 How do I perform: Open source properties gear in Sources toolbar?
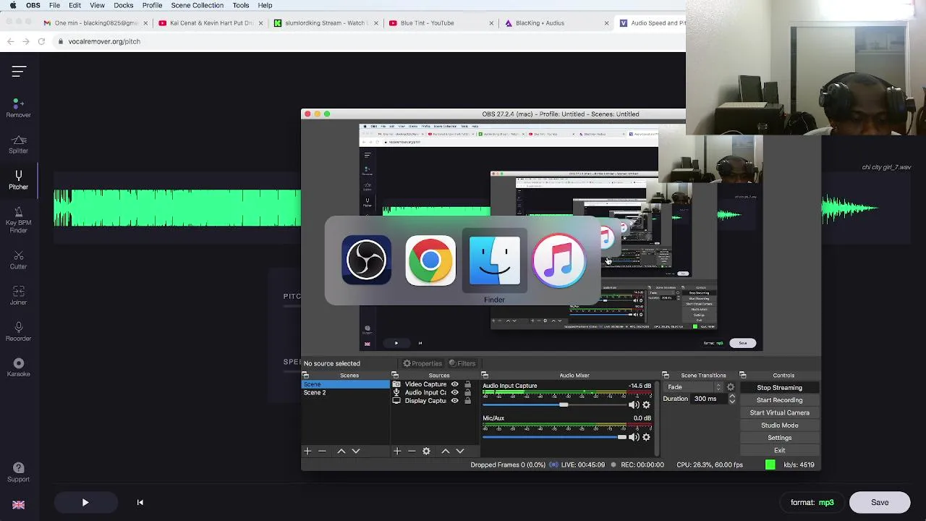426,451
